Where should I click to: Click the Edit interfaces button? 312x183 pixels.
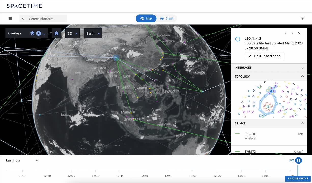(264, 56)
